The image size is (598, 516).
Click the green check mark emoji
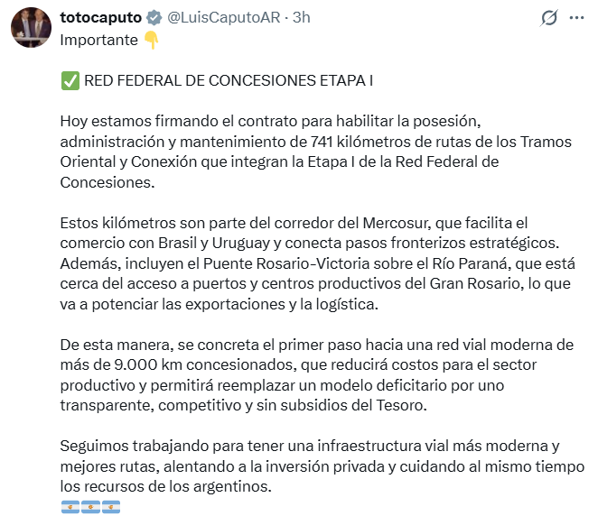click(70, 80)
